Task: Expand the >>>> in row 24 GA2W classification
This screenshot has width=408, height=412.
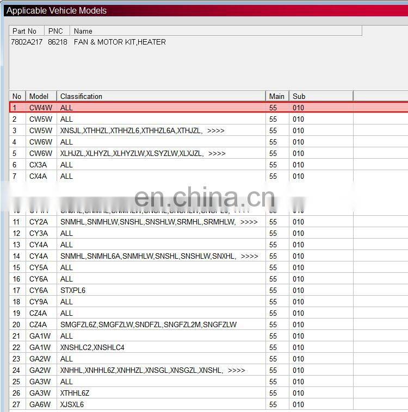Action: tap(236, 370)
